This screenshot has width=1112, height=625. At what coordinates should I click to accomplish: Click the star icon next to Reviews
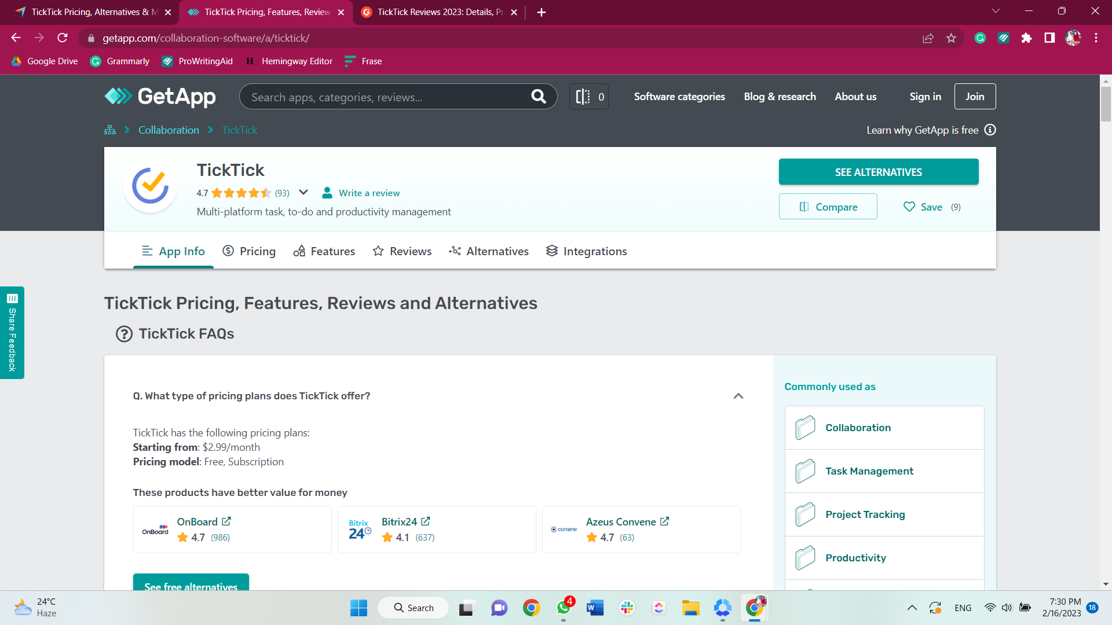(378, 251)
